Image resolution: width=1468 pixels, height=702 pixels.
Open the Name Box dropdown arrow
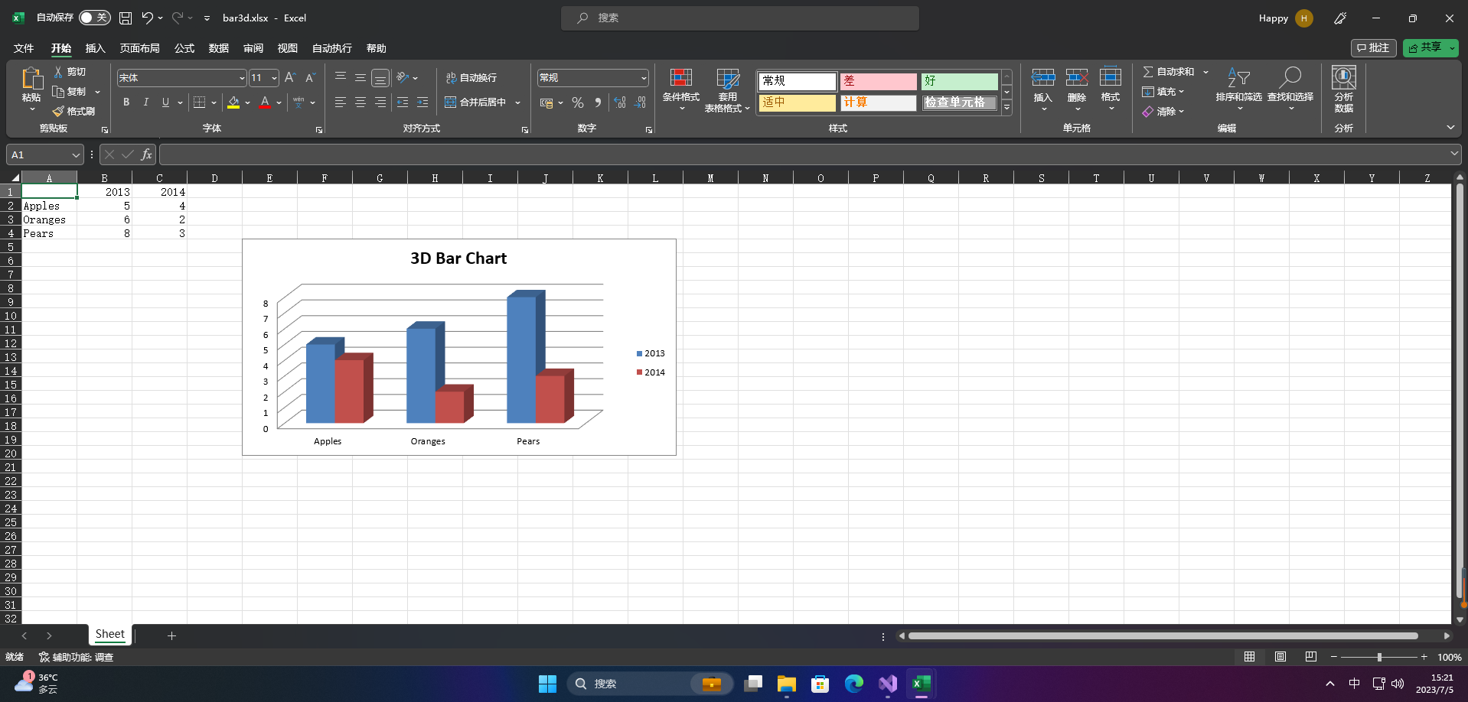[x=76, y=154]
